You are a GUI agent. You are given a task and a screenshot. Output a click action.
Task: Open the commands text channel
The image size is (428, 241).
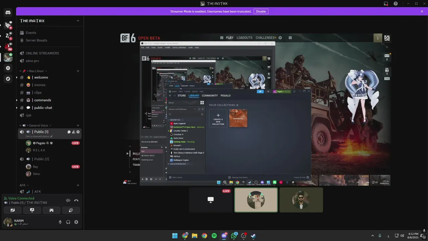(49, 100)
